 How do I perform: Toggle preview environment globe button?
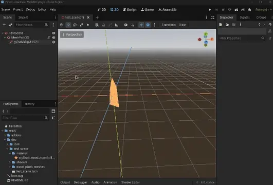click(x=148, y=25)
